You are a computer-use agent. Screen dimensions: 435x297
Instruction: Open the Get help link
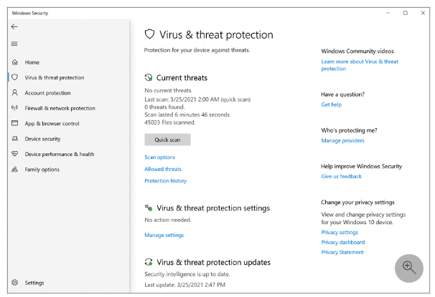pos(331,104)
